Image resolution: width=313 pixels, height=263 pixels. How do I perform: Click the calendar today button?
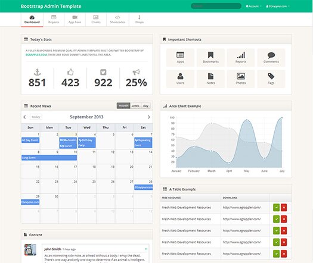point(36,117)
